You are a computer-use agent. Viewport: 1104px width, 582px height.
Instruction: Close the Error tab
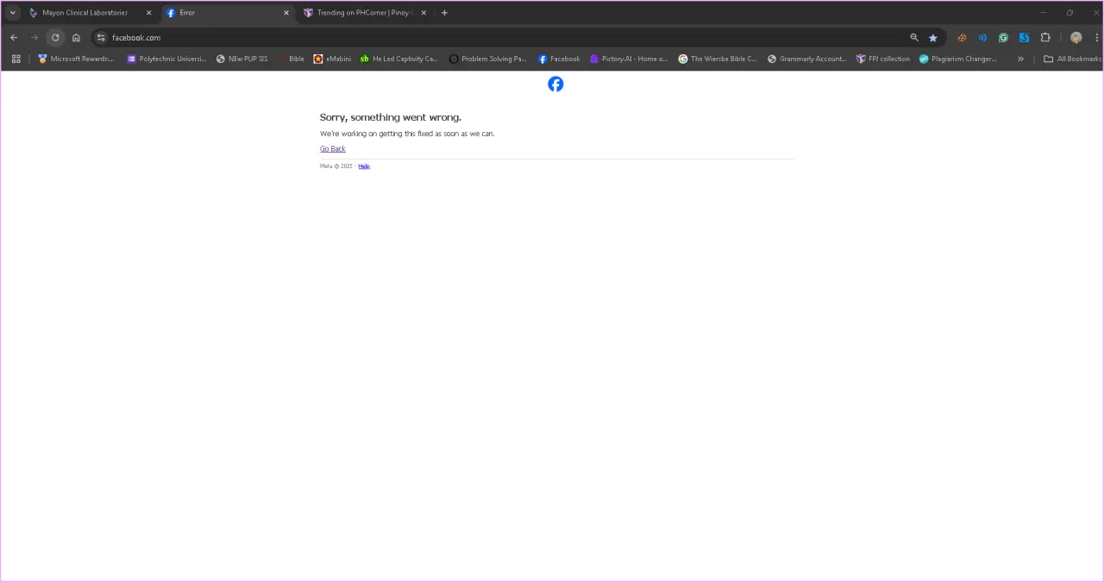click(286, 13)
